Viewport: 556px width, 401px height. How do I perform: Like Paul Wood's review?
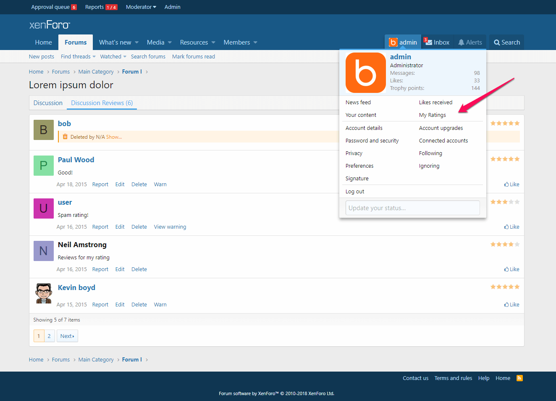tap(511, 185)
